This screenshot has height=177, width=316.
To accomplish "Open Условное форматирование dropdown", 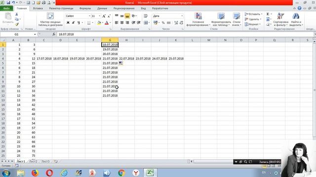I will coord(198,20).
